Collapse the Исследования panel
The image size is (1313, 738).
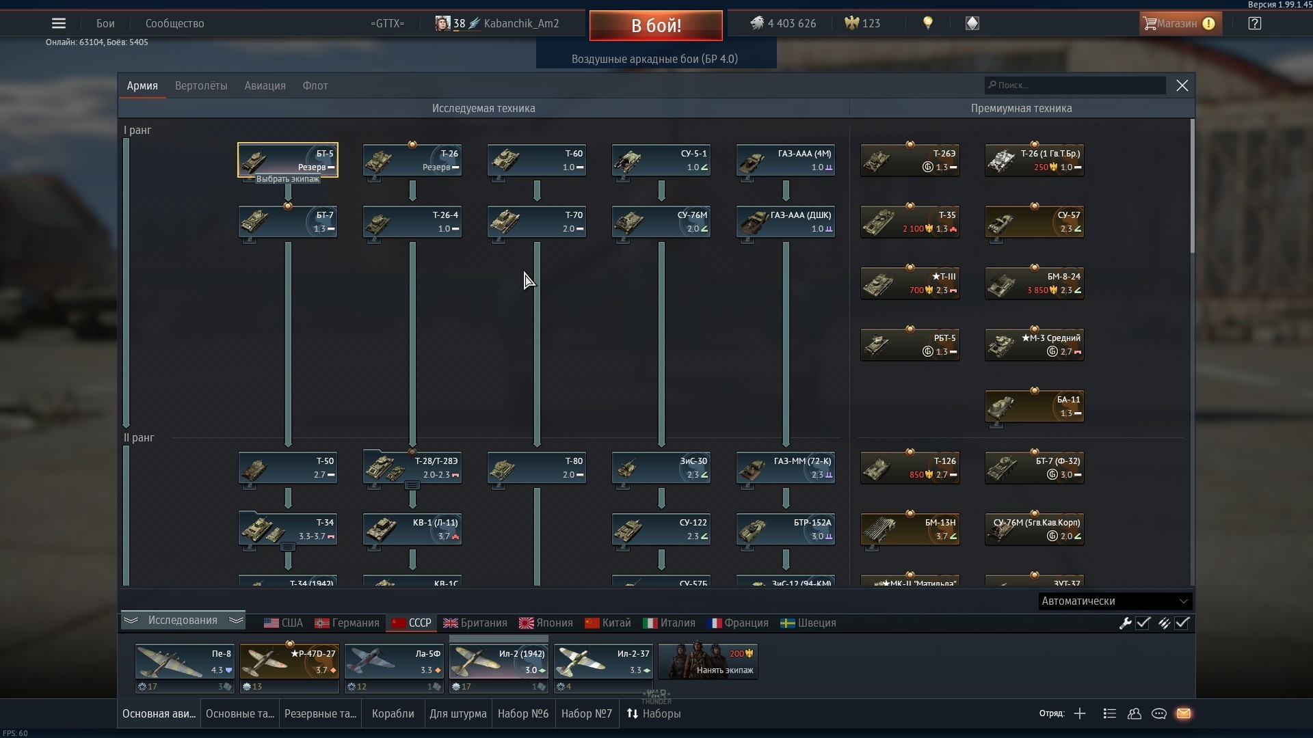tap(183, 620)
